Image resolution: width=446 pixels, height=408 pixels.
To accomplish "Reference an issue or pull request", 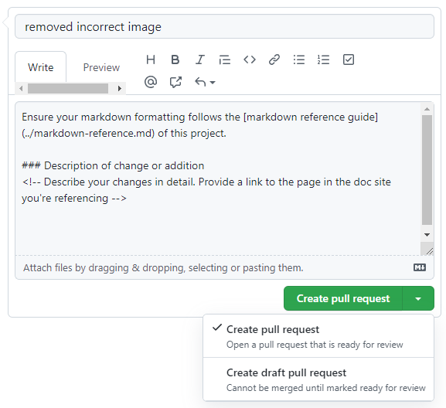I will click(x=175, y=82).
